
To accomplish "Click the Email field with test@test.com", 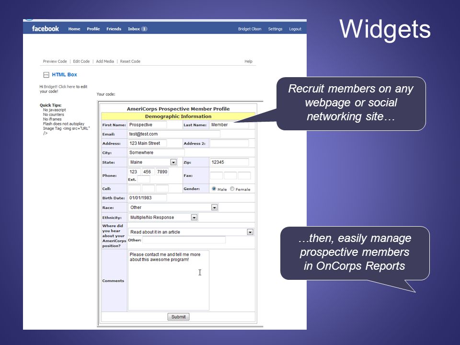I will (x=174, y=134).
